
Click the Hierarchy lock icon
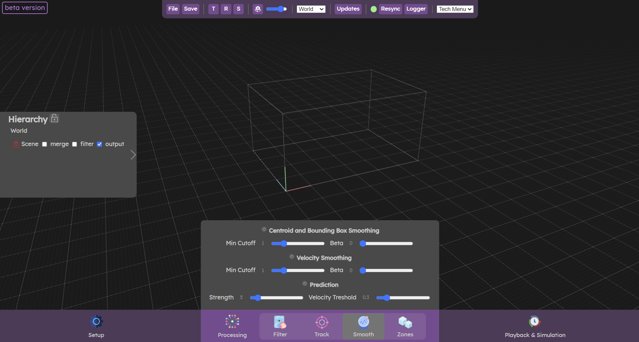[x=54, y=118]
